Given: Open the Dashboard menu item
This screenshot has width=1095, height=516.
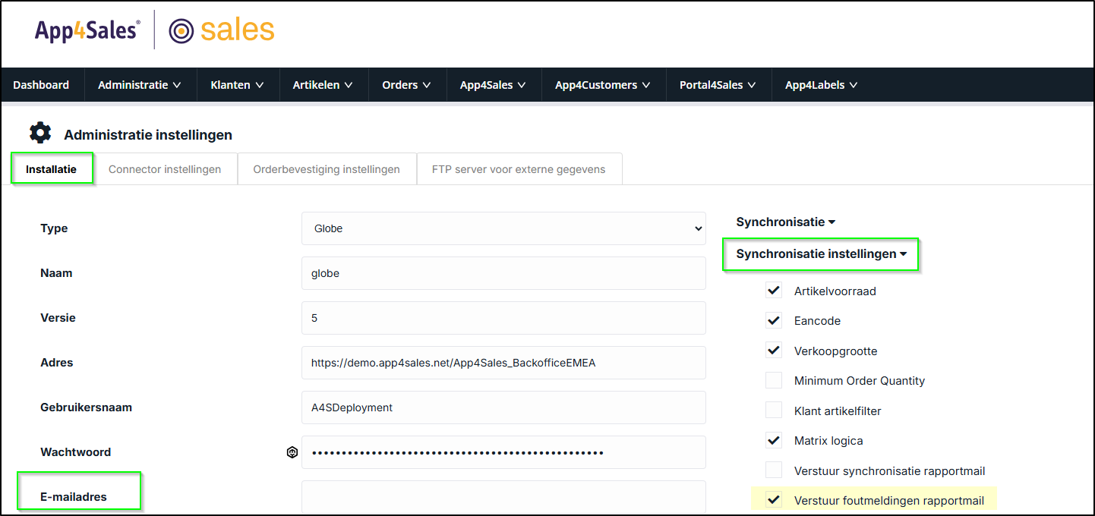Looking at the screenshot, I should click(41, 85).
